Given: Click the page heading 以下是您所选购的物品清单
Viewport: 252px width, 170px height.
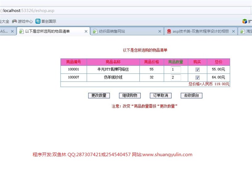Looking at the screenshot, I should (x=145, y=50).
